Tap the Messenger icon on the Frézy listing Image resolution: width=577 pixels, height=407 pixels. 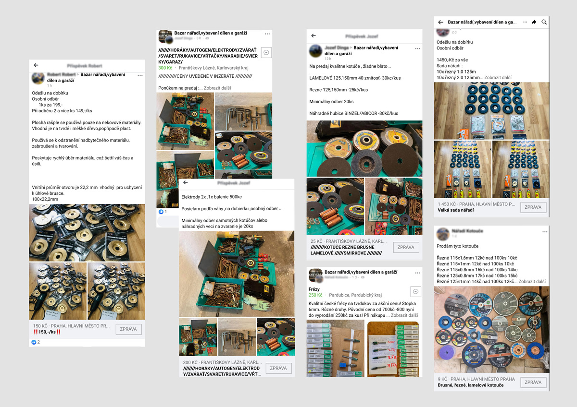(x=416, y=292)
